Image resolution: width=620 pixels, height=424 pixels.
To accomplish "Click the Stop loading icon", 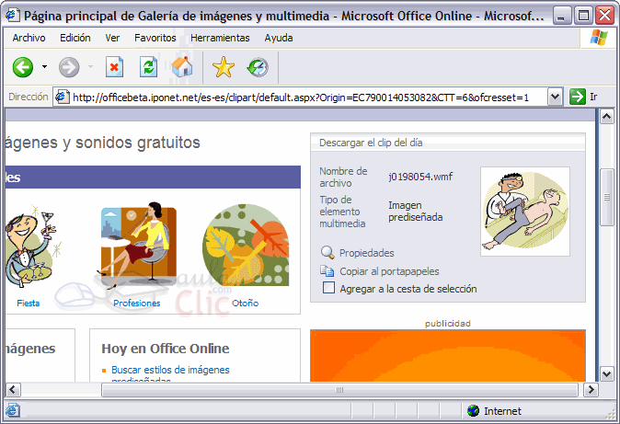I will click(x=115, y=67).
